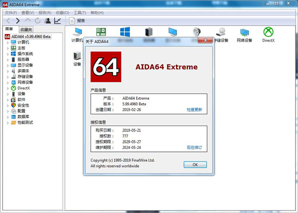Open the user profile icon in toolbar
Image resolution: width=298 pixels, height=213 pixels.
(48, 21)
